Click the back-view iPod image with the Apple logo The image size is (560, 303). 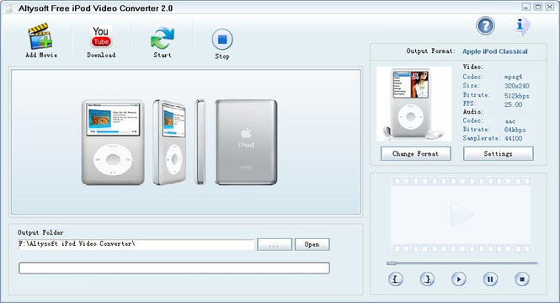(246, 142)
